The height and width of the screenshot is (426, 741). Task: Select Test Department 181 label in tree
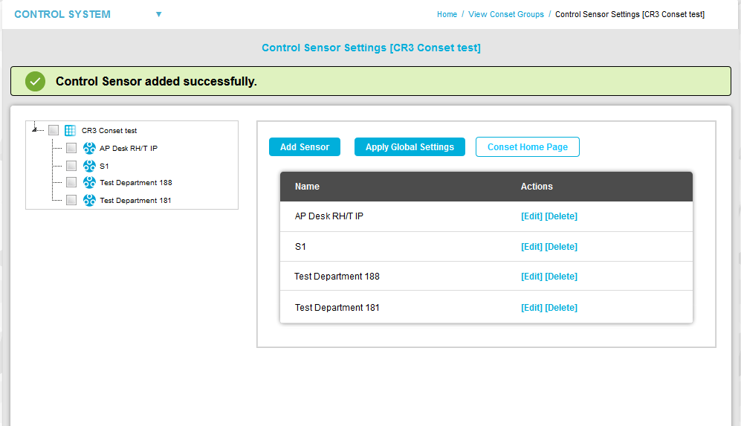[135, 200]
